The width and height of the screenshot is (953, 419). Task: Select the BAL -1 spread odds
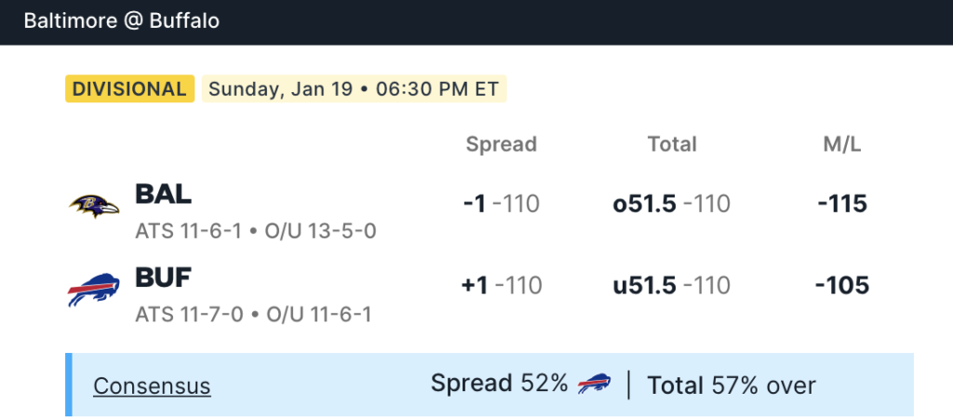tap(501, 203)
